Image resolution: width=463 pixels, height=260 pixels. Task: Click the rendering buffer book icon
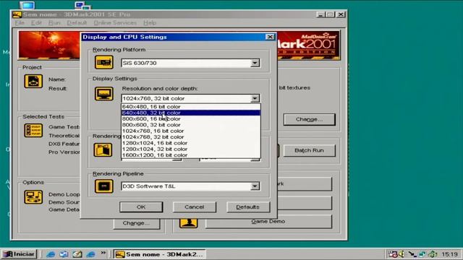(103, 149)
